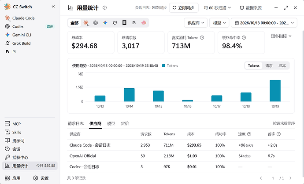Open the 模型 filter dropdown
This screenshot has height=184, width=304.
point(219,23)
